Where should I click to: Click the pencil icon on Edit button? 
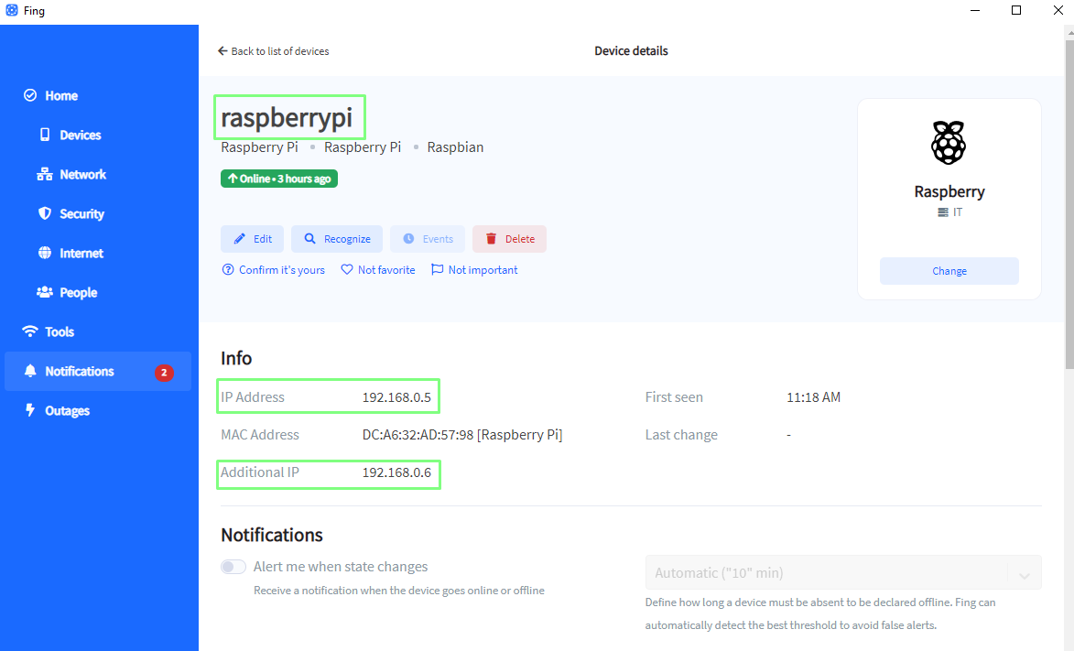pyautogui.click(x=239, y=238)
